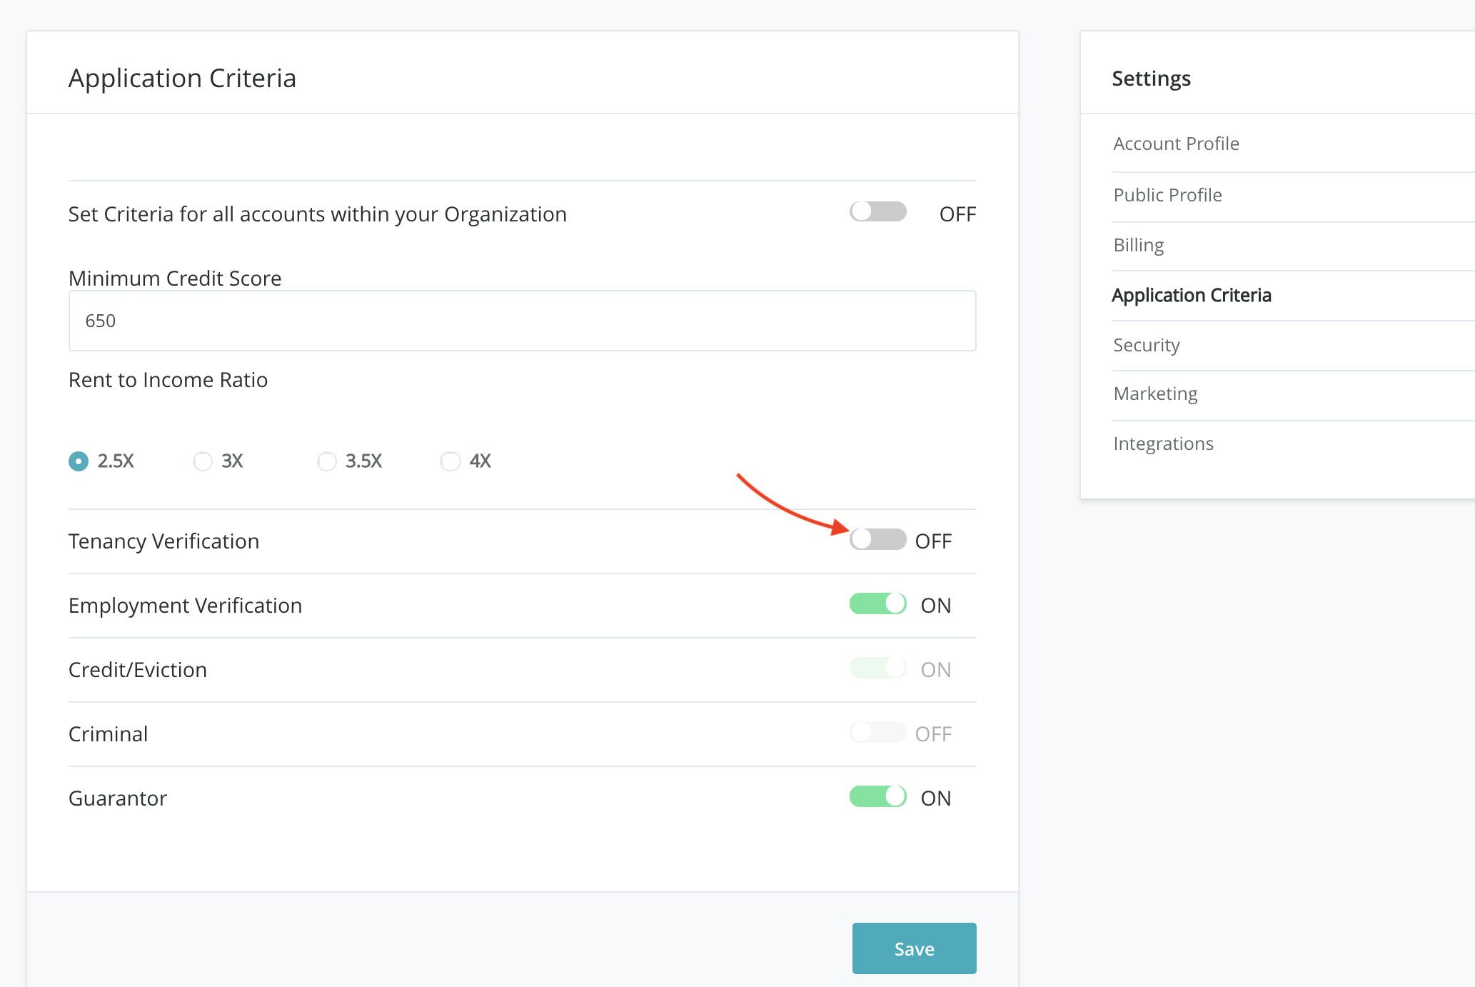Click the Application Criteria page heading
The height and width of the screenshot is (987, 1475).
pyautogui.click(x=182, y=78)
